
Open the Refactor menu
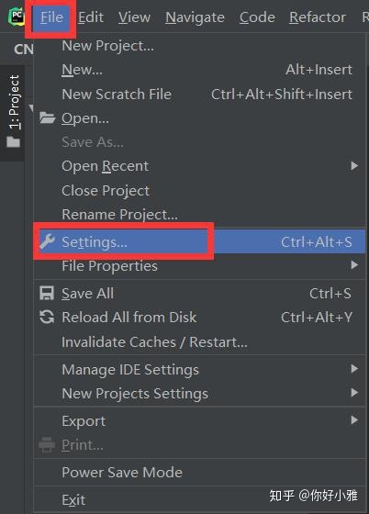tap(318, 17)
